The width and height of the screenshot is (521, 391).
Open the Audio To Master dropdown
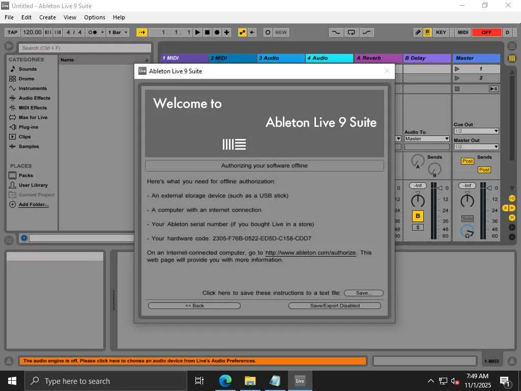427,138
